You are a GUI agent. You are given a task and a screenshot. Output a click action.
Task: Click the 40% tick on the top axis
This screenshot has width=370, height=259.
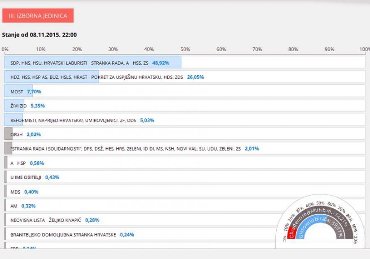149,49
